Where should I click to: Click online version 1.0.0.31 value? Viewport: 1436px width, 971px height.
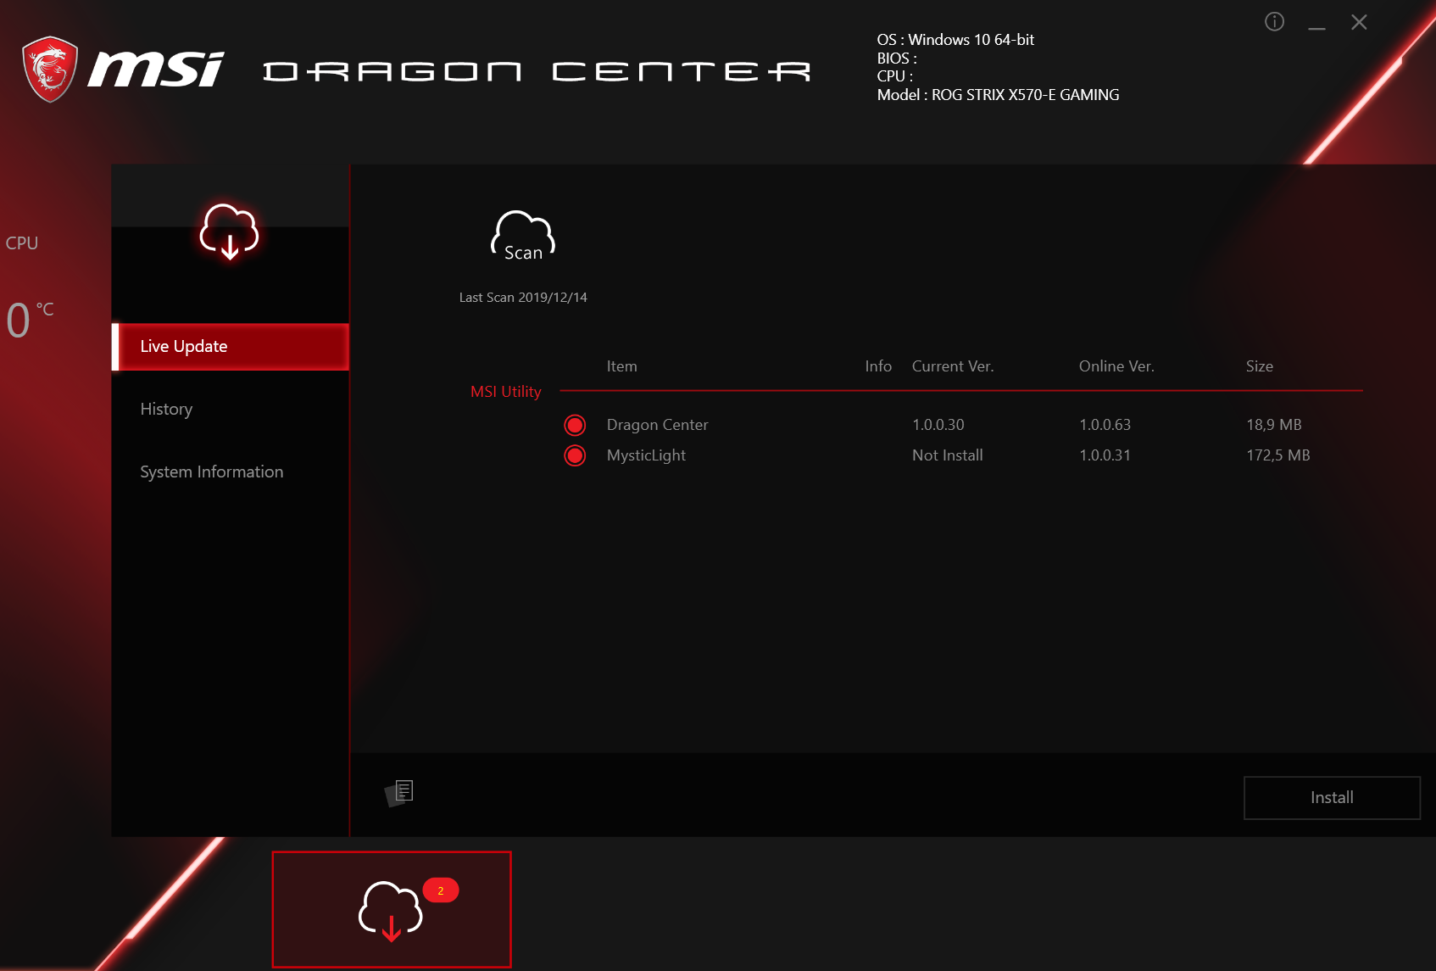(x=1105, y=455)
